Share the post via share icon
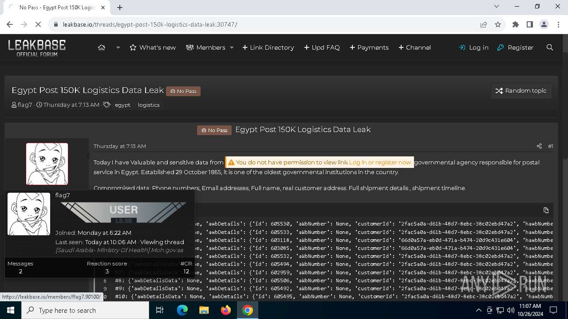 [x=539, y=146]
